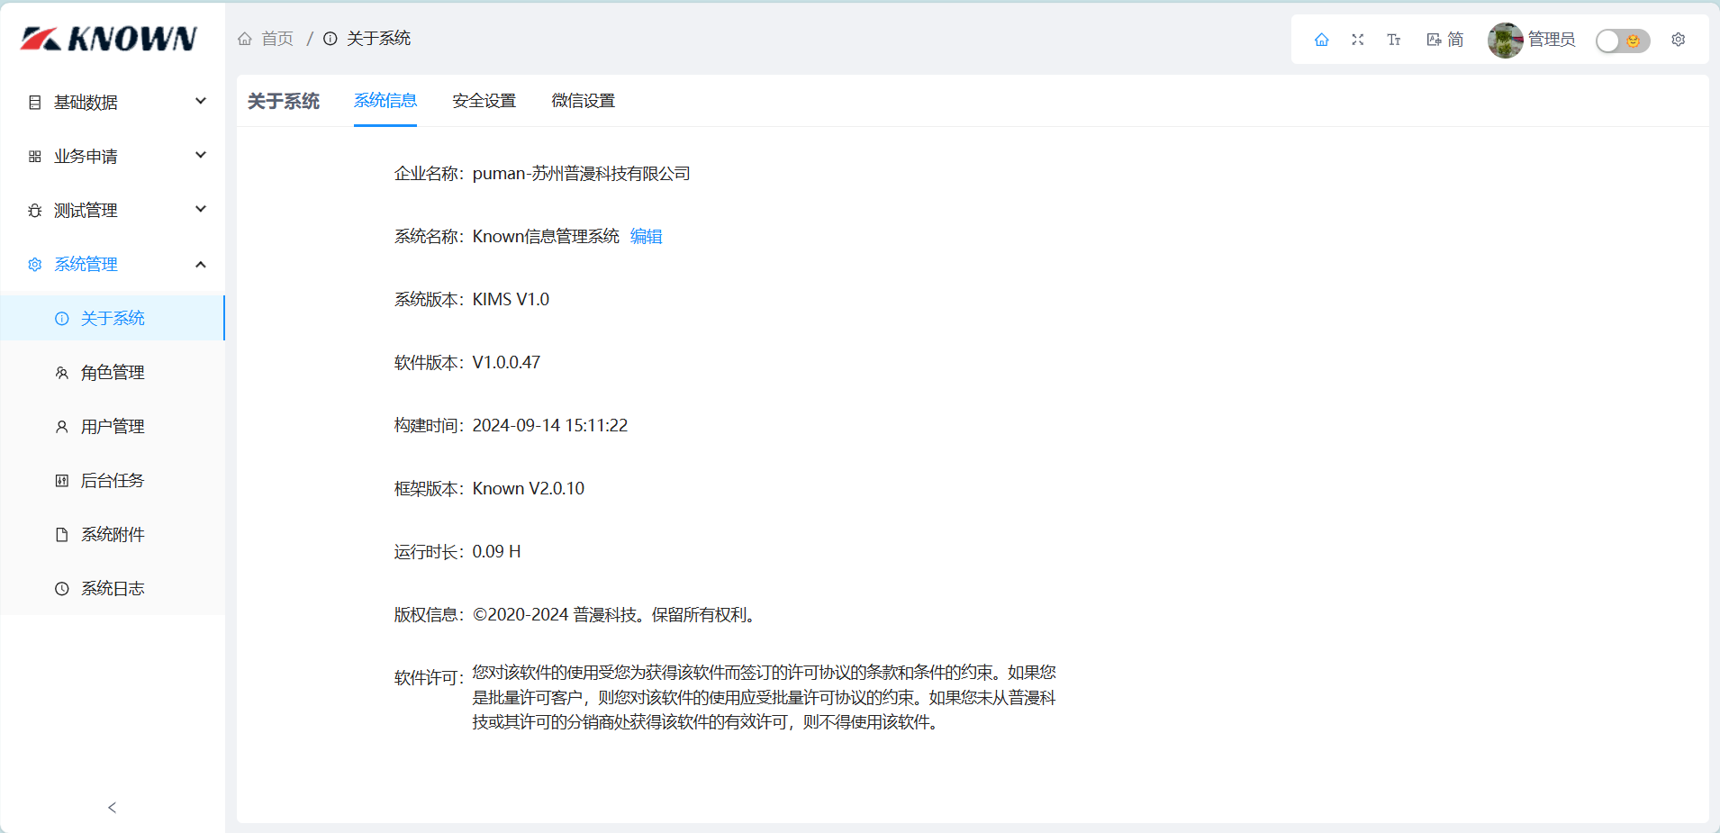This screenshot has height=833, width=1720.
Task: Switch language with the 简 icon
Action: pyautogui.click(x=1445, y=40)
